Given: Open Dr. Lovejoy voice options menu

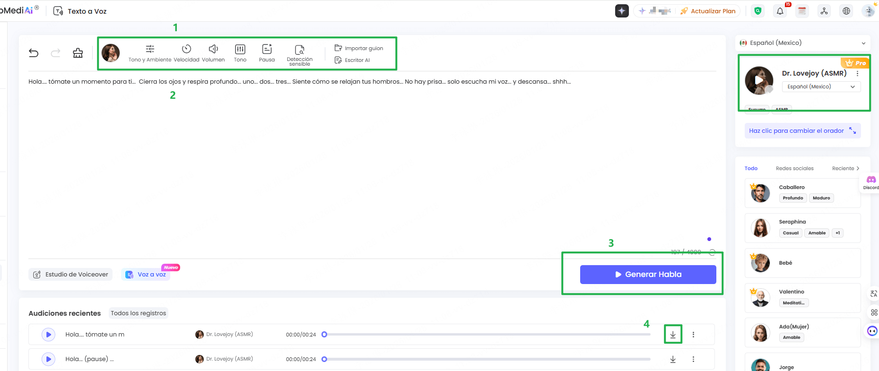Looking at the screenshot, I should click(857, 74).
